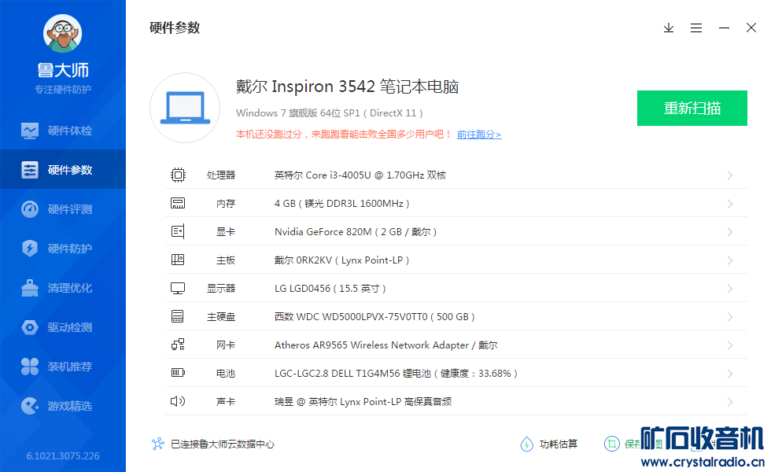The height and width of the screenshot is (472, 771).
Task: Click the 电池 battery icon
Action: pyautogui.click(x=178, y=373)
